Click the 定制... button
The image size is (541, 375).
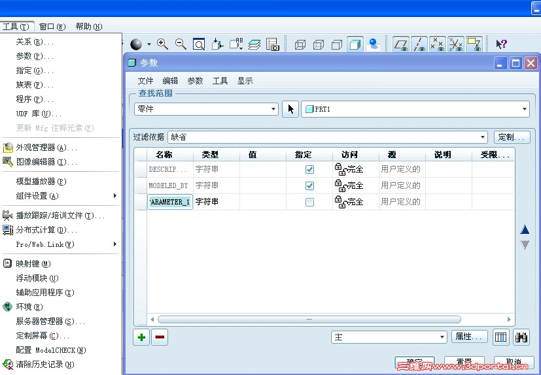(512, 137)
